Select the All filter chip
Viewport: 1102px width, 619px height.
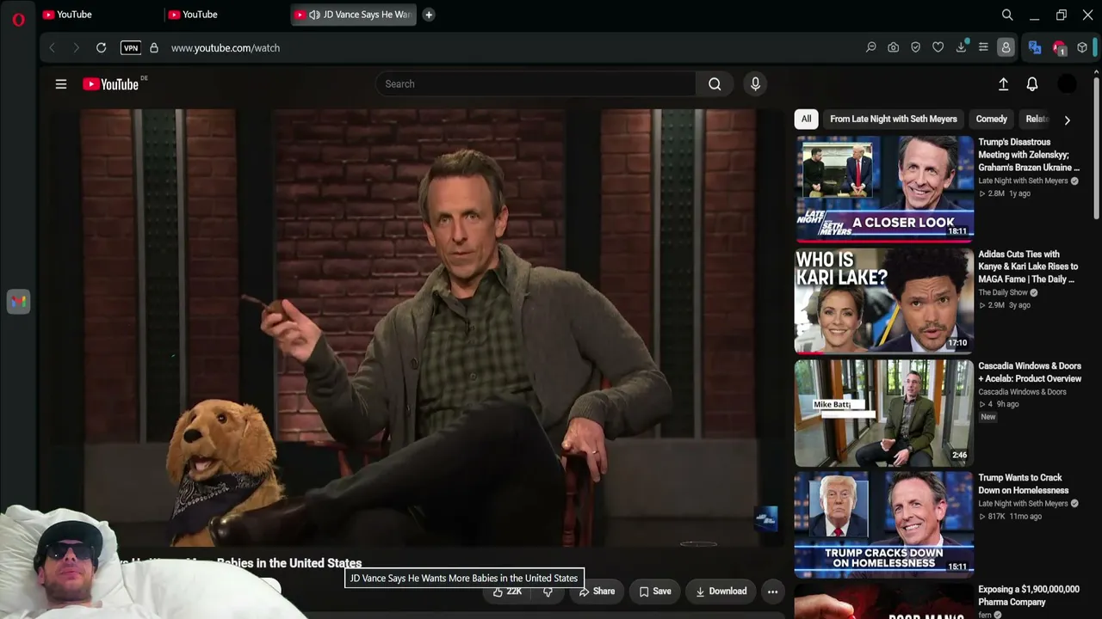coord(806,120)
